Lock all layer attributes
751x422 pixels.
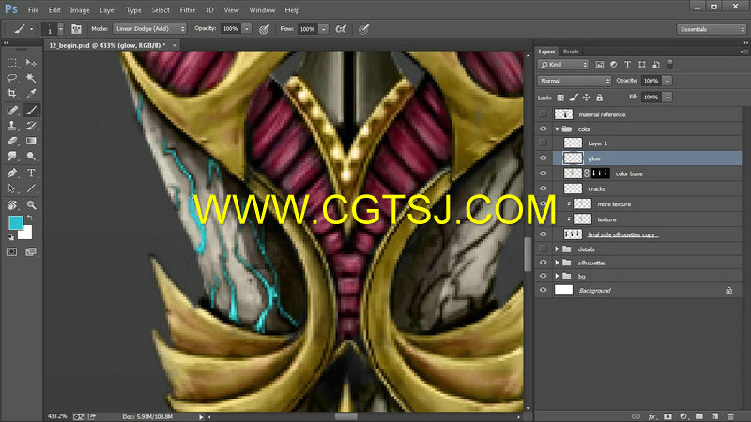(599, 98)
